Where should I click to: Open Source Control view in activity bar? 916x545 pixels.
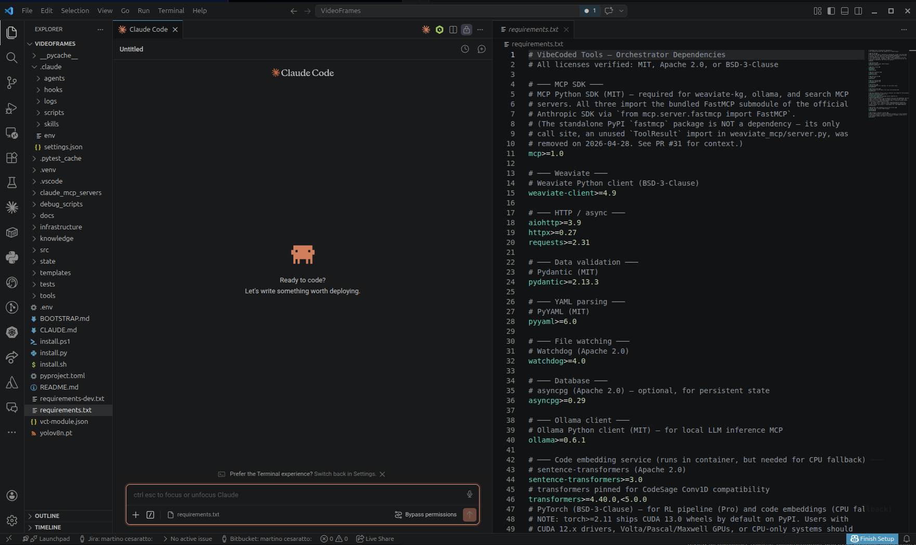coord(11,82)
